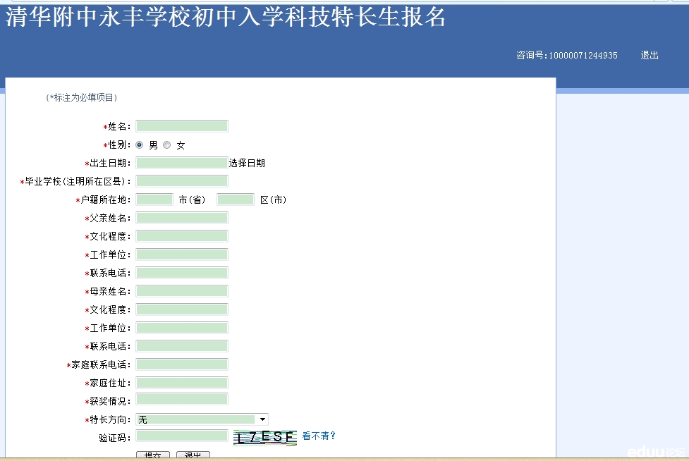Click the 户籍所在地 市(省) input box

tap(154, 199)
